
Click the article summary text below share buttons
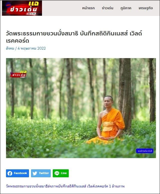point(65,186)
